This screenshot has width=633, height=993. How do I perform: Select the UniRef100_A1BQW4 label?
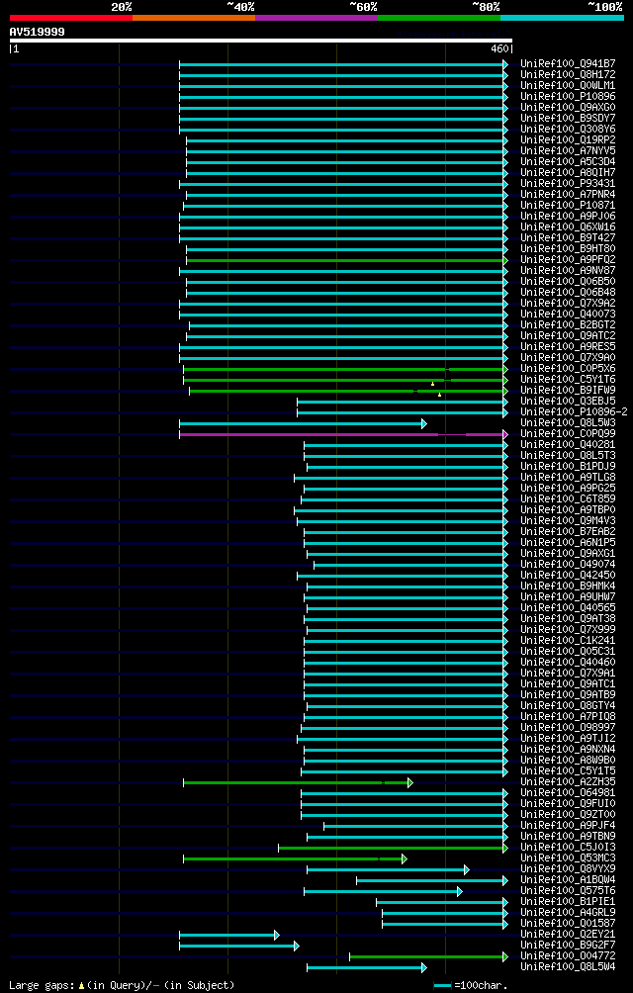point(568,879)
